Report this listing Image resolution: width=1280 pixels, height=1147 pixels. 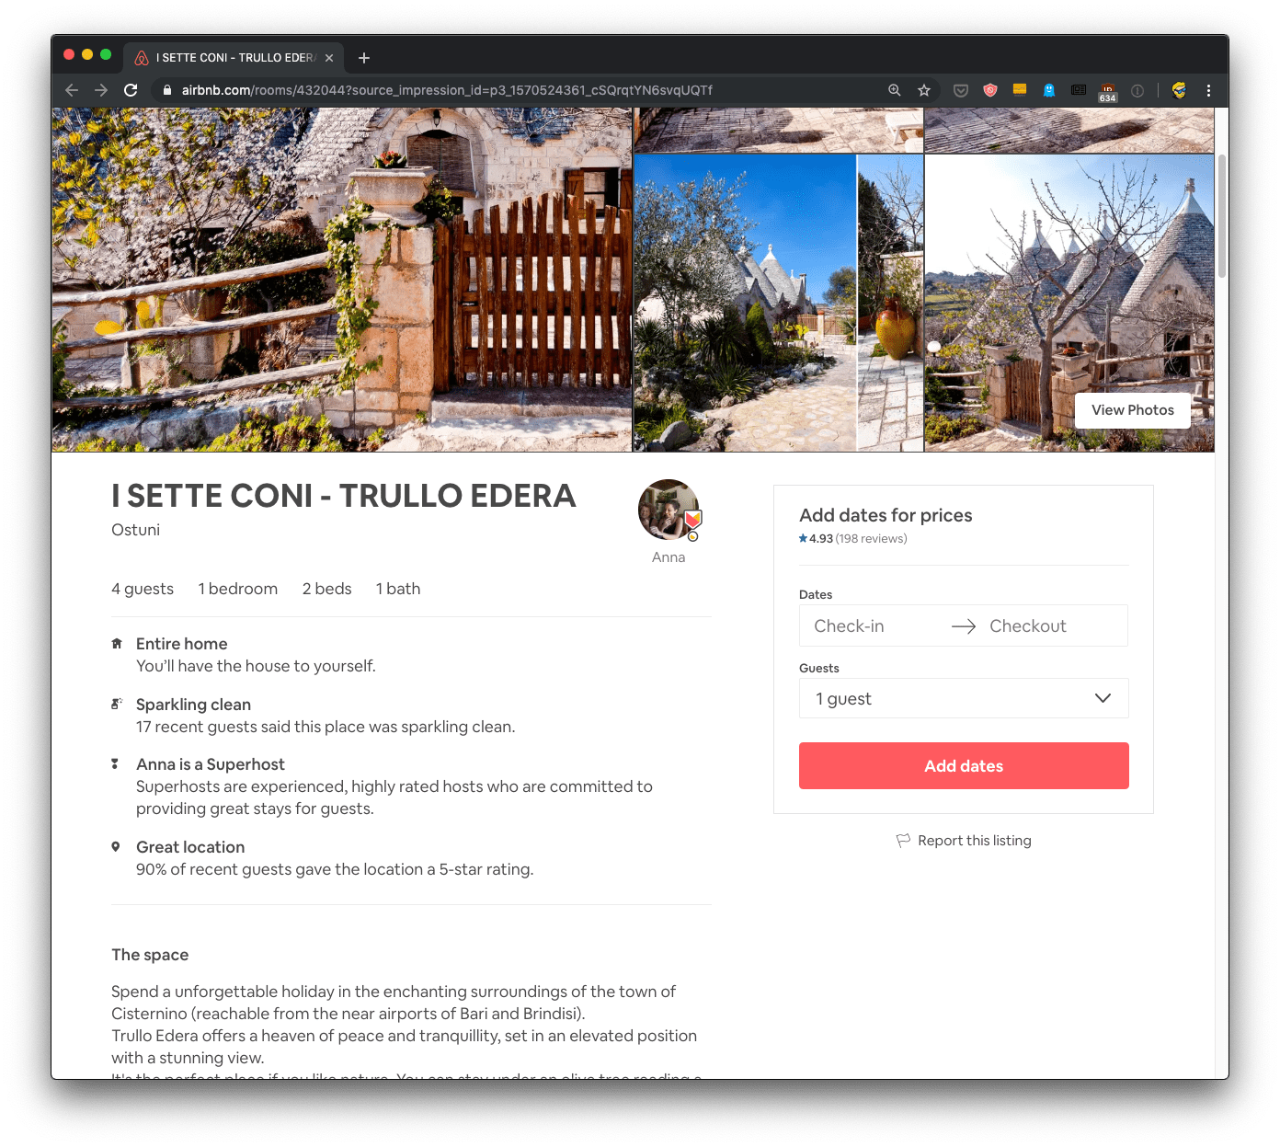point(974,841)
